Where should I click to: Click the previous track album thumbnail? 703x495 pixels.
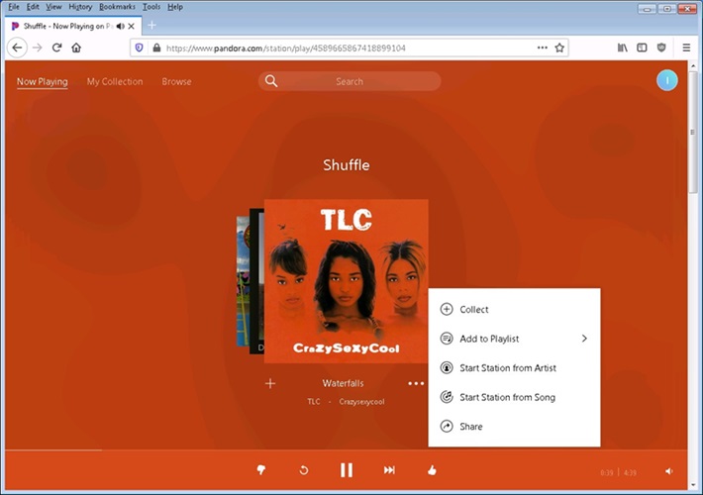point(256,281)
